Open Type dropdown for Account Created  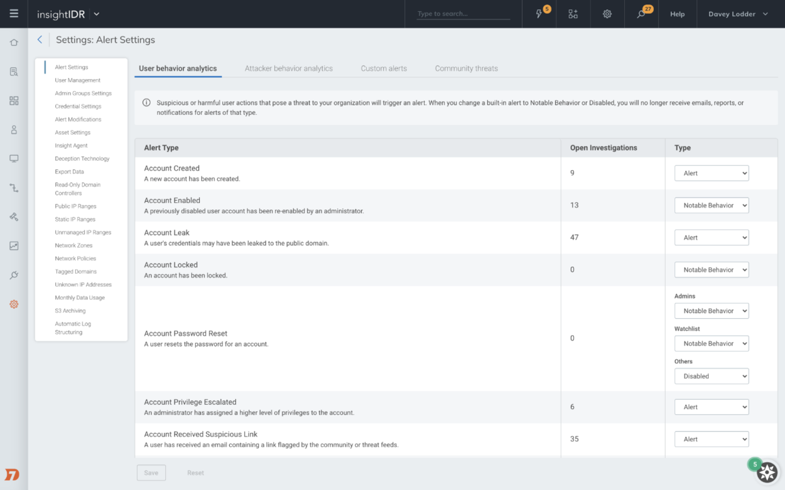pyautogui.click(x=712, y=173)
